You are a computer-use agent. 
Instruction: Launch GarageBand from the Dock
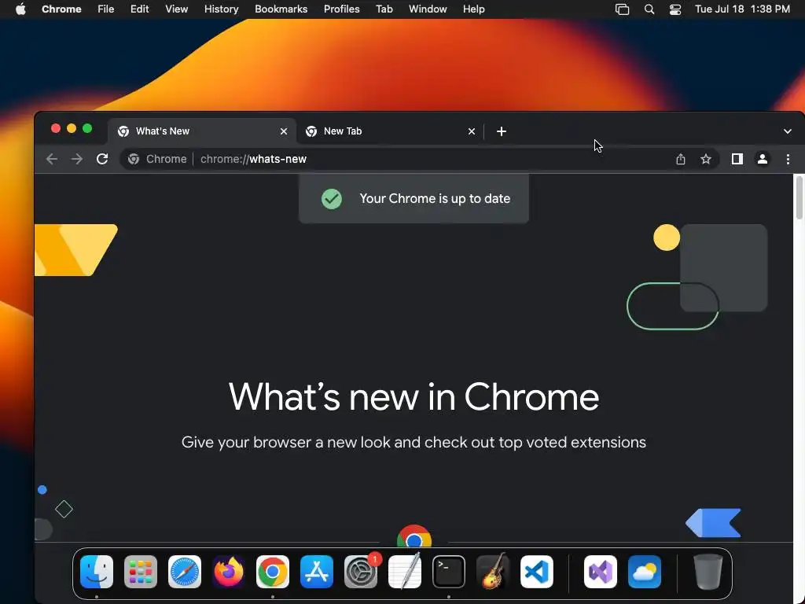pyautogui.click(x=493, y=572)
